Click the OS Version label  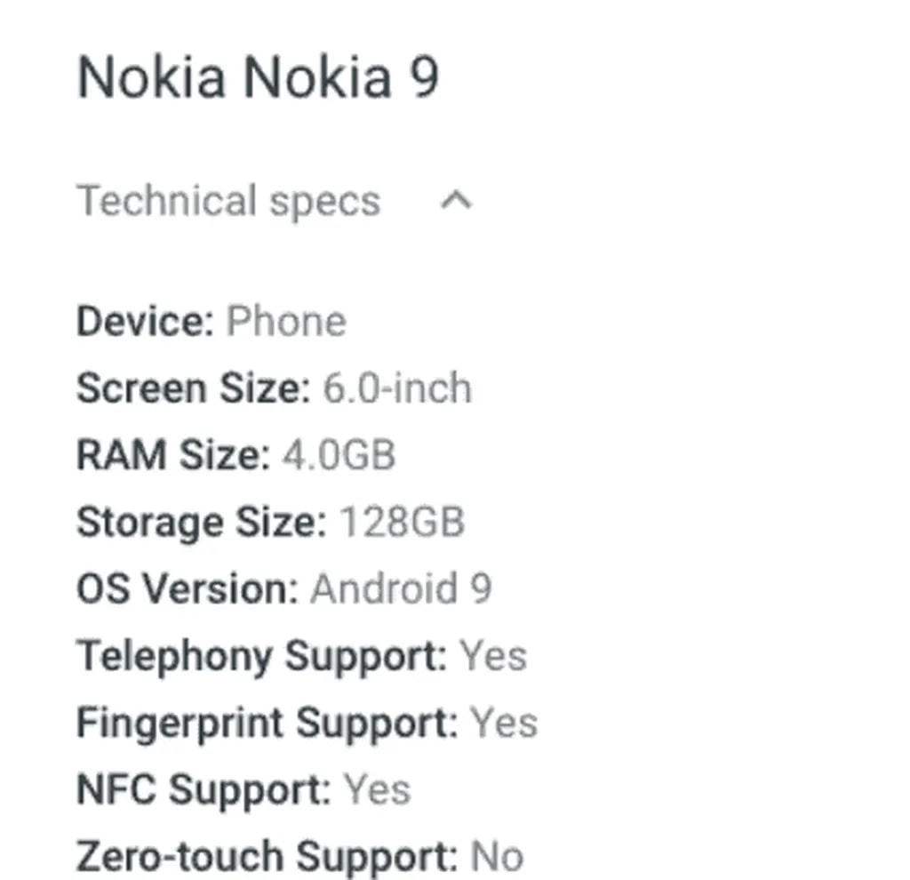(x=187, y=589)
